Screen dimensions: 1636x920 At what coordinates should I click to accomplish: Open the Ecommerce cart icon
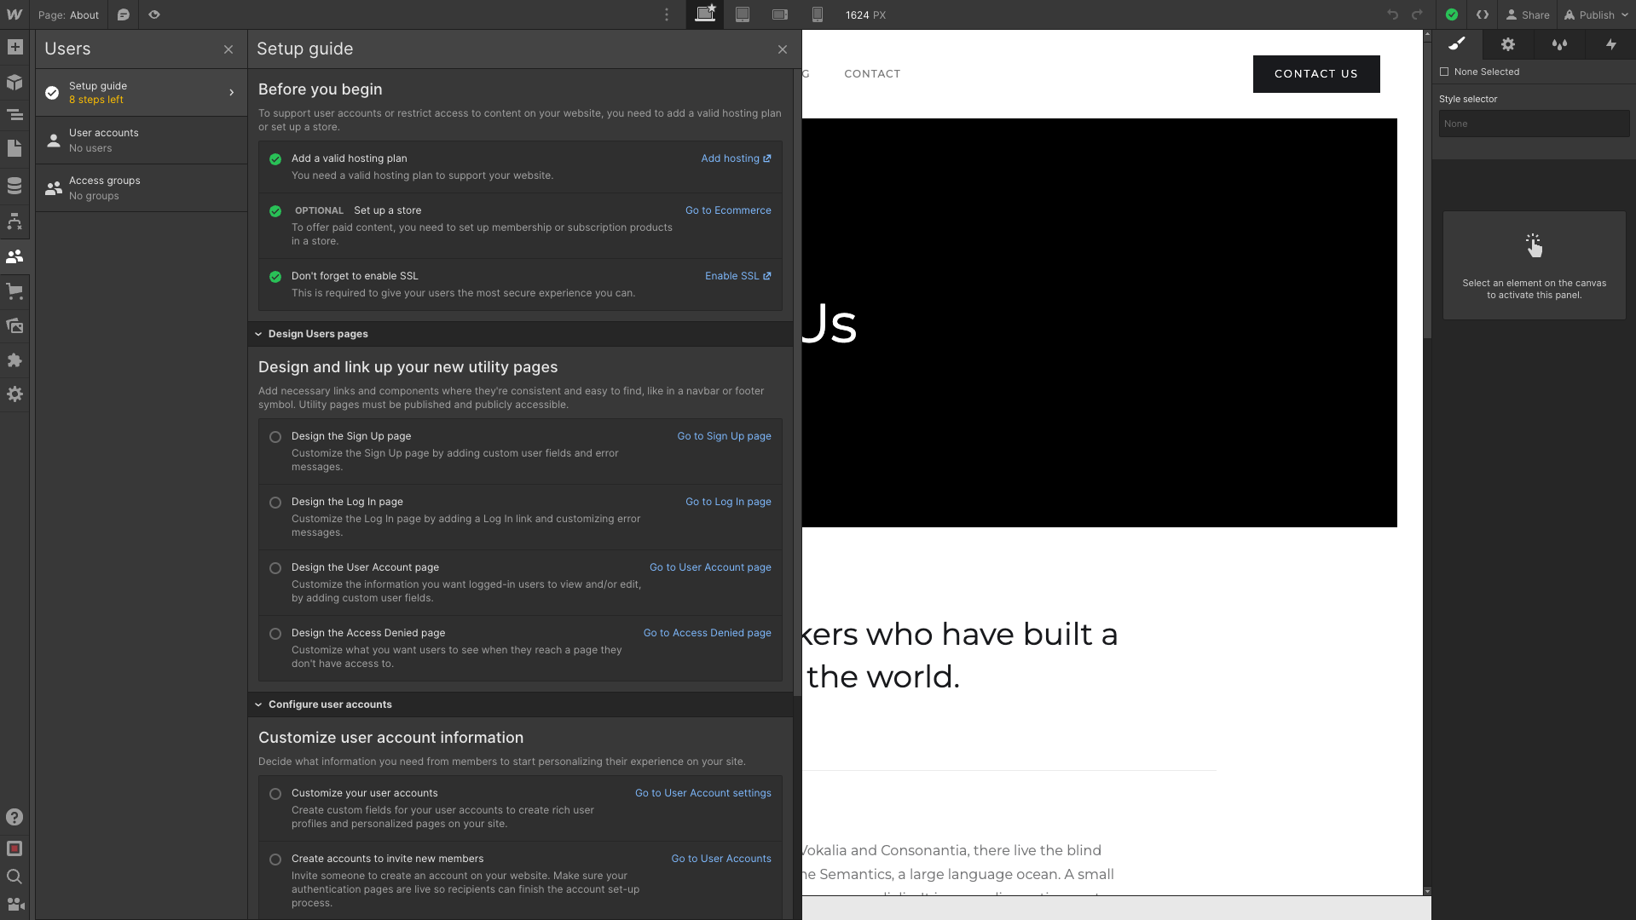pyautogui.click(x=14, y=291)
